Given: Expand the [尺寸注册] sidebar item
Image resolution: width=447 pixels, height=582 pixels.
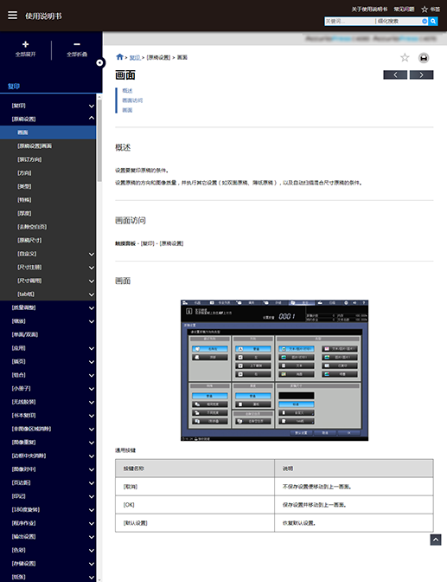Looking at the screenshot, I should pos(92,268).
